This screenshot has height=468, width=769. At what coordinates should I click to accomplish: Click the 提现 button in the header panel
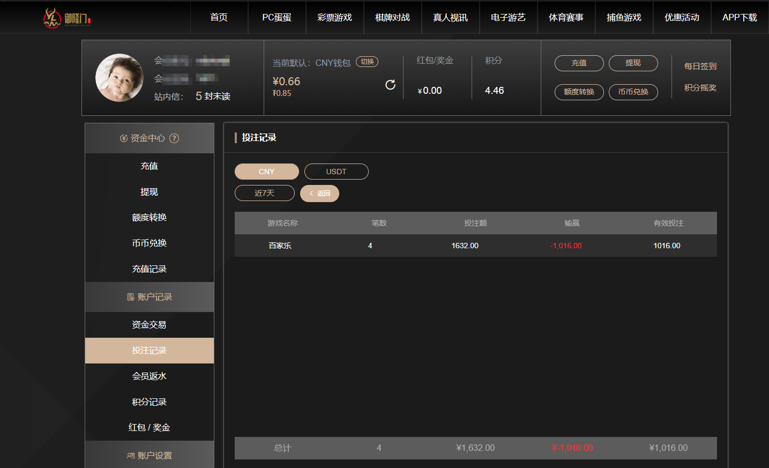pos(633,63)
